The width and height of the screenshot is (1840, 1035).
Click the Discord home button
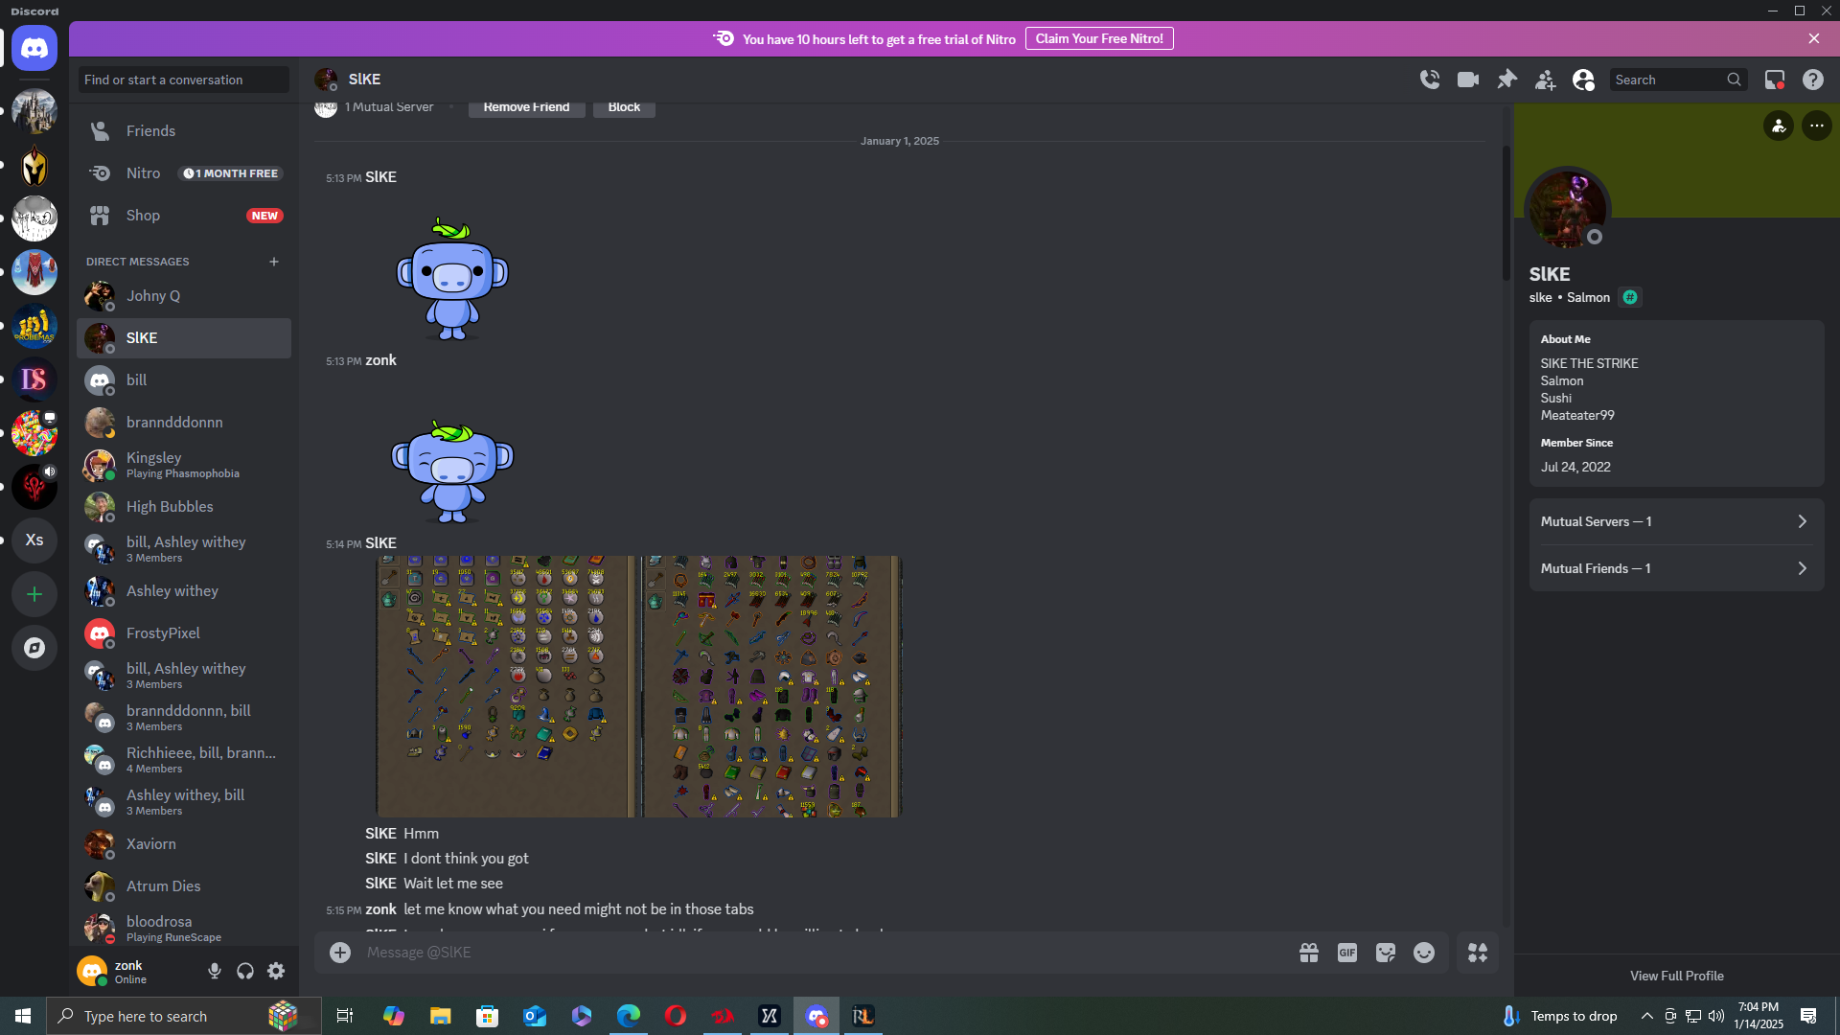[x=34, y=48]
